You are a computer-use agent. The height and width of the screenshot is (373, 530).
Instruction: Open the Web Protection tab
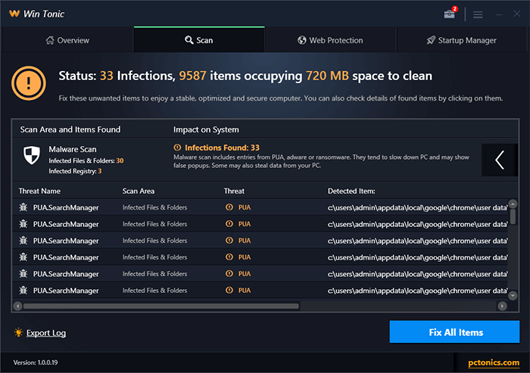[330, 40]
